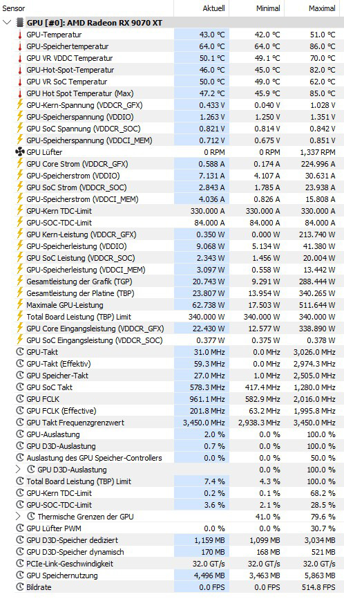This screenshot has height=599, width=344.
Task: Collapse the AMD Radeon RX 9070 XT group
Action: pyautogui.click(x=7, y=23)
